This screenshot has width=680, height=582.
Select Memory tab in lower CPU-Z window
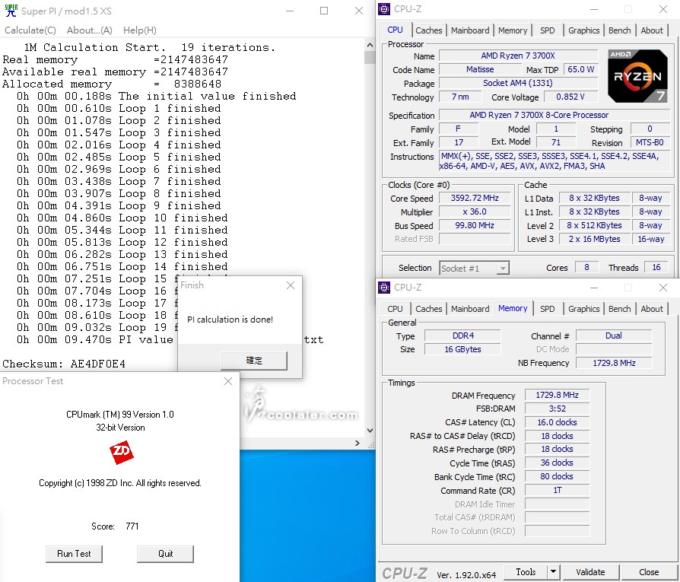(x=513, y=308)
